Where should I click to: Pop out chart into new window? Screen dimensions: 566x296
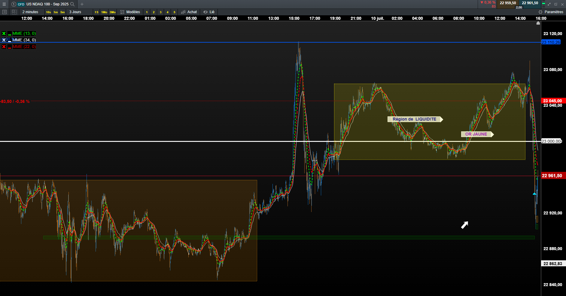point(556,4)
